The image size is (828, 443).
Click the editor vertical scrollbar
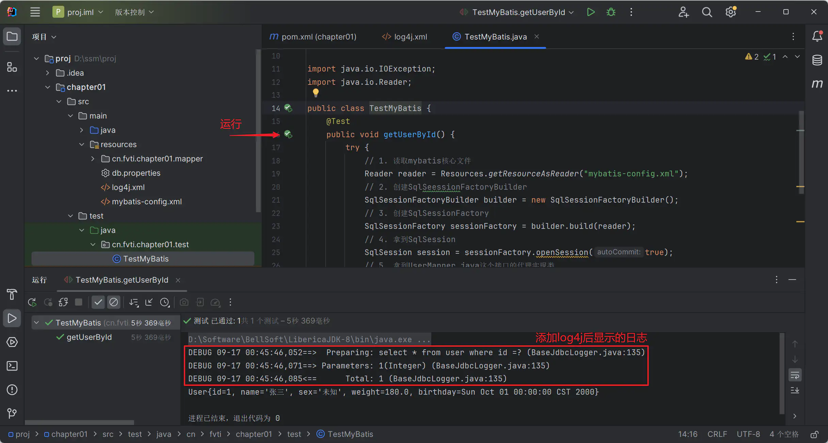pos(801,152)
